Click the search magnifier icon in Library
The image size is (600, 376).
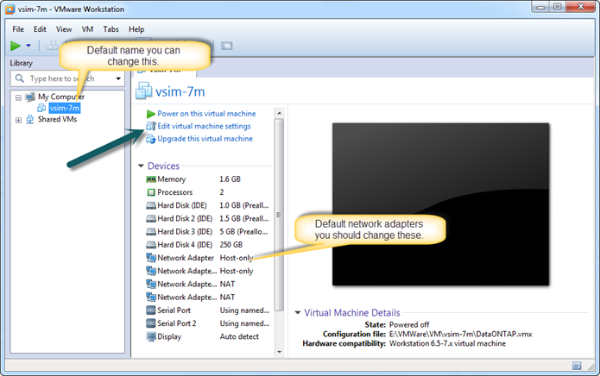(20, 78)
